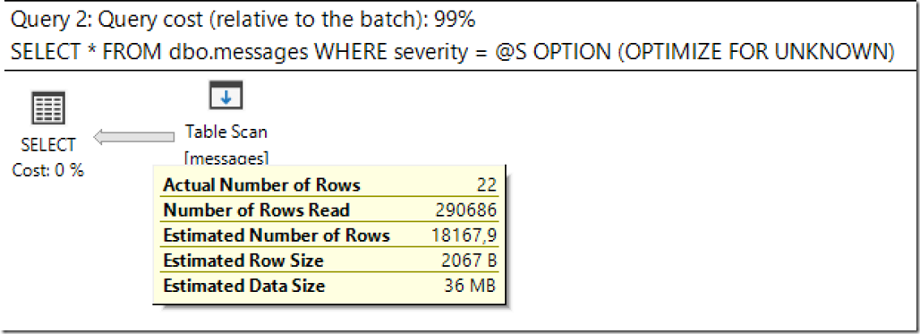920x334 pixels.
Task: Click the value 18167,9 in tooltip
Action: coord(464,236)
